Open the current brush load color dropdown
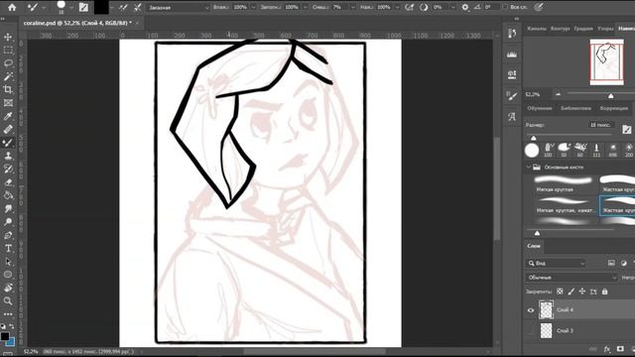 pos(111,8)
